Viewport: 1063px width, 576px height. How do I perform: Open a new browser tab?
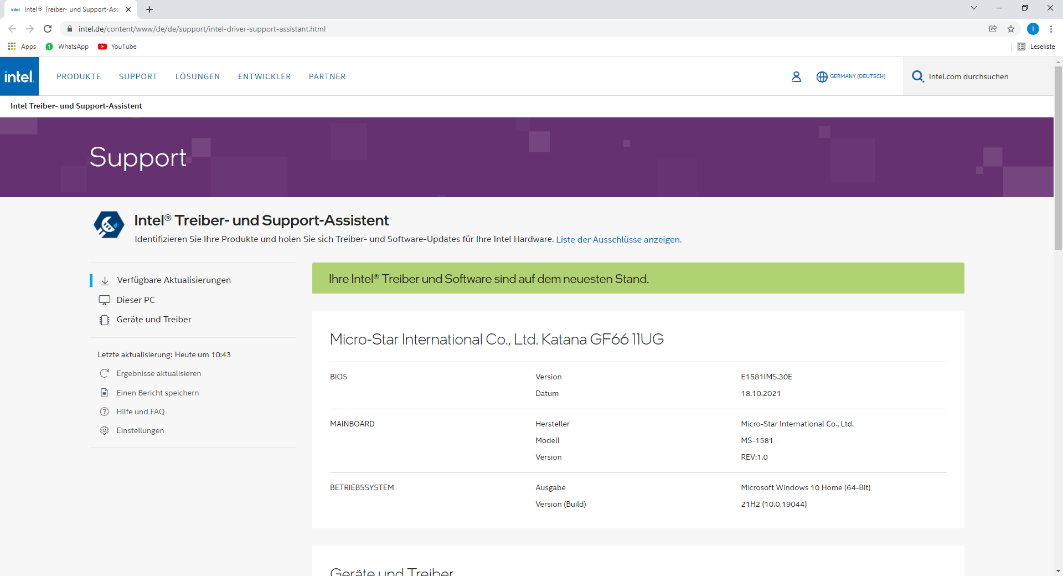click(149, 9)
